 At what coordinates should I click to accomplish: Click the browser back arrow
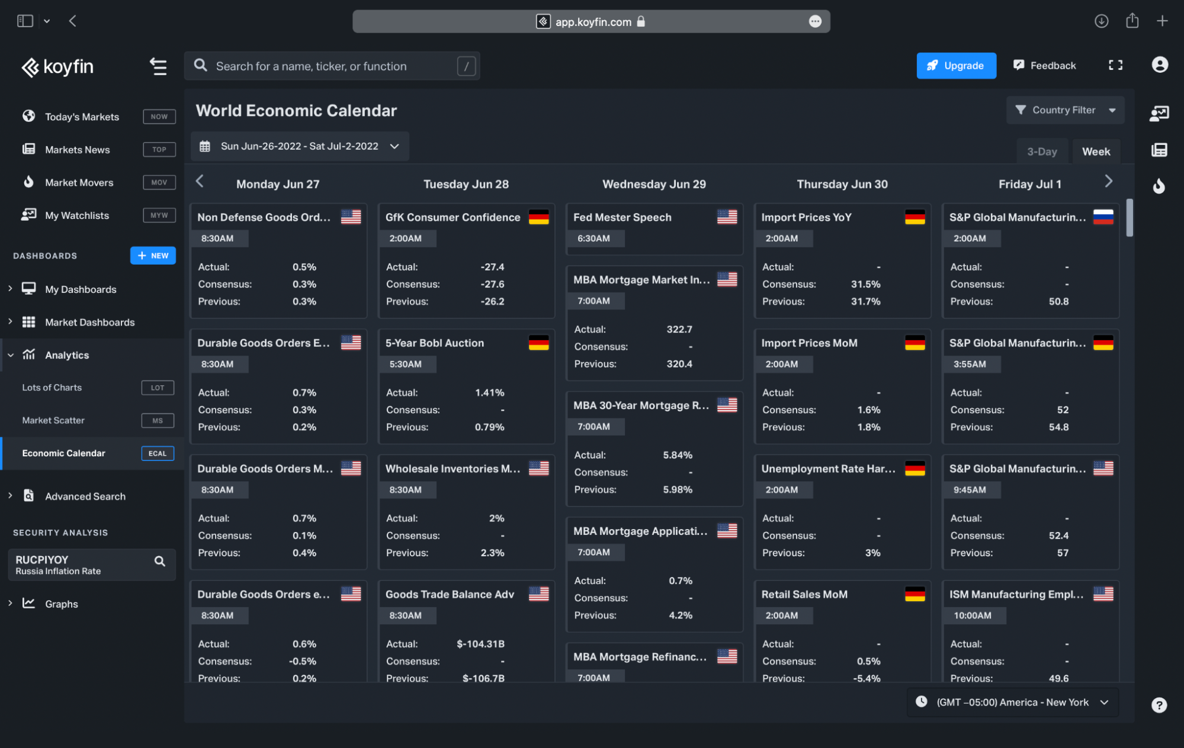click(x=72, y=21)
